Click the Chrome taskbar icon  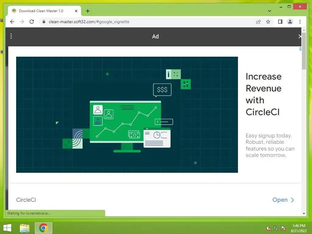coord(44,228)
